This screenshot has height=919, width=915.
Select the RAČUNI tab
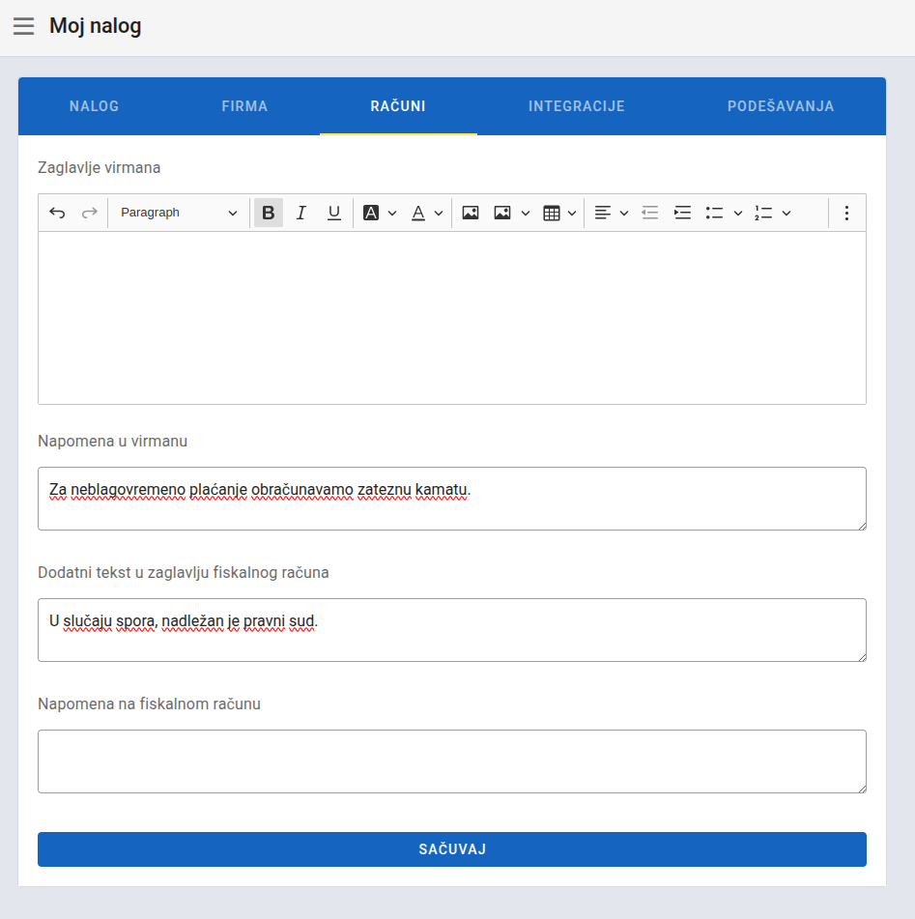pyautogui.click(x=398, y=106)
